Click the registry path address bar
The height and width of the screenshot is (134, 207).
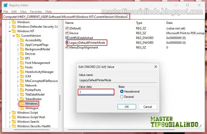click(66, 17)
